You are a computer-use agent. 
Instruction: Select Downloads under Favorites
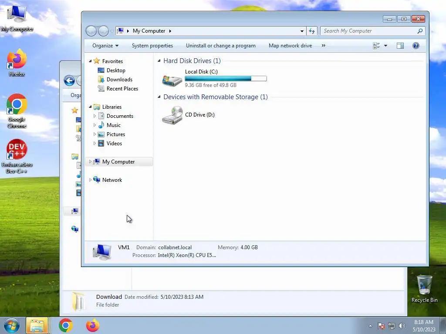[x=119, y=80]
